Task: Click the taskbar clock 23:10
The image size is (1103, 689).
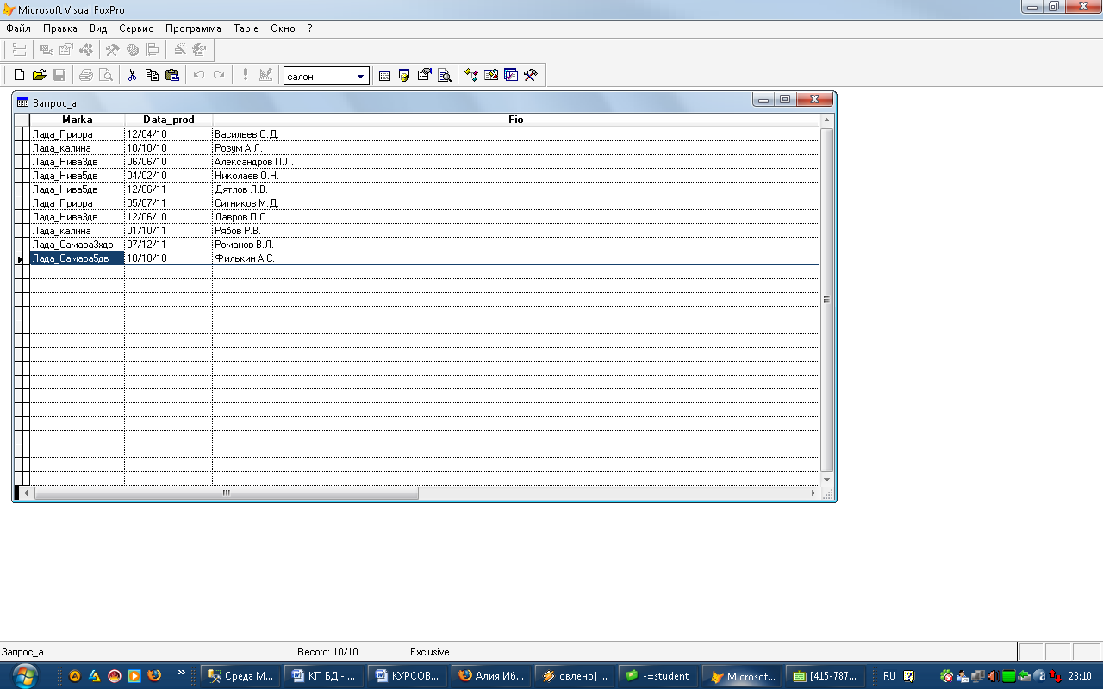Action: tap(1080, 676)
